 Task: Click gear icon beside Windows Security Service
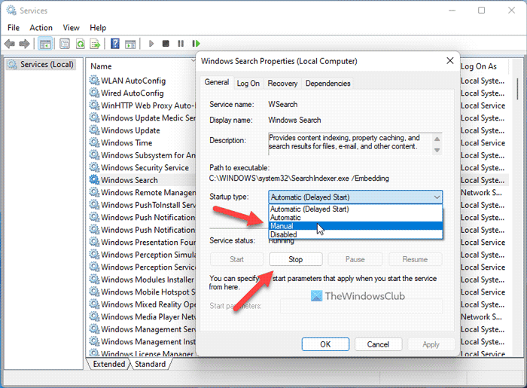pos(94,167)
